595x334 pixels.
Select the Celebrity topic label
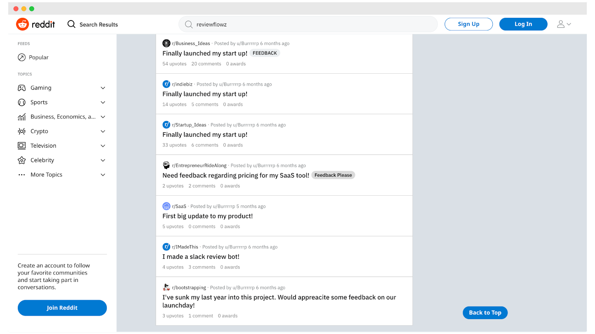(x=42, y=160)
